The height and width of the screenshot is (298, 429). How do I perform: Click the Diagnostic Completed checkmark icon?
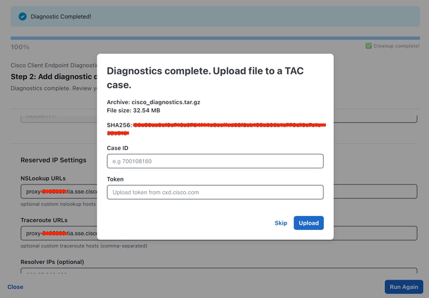(22, 16)
